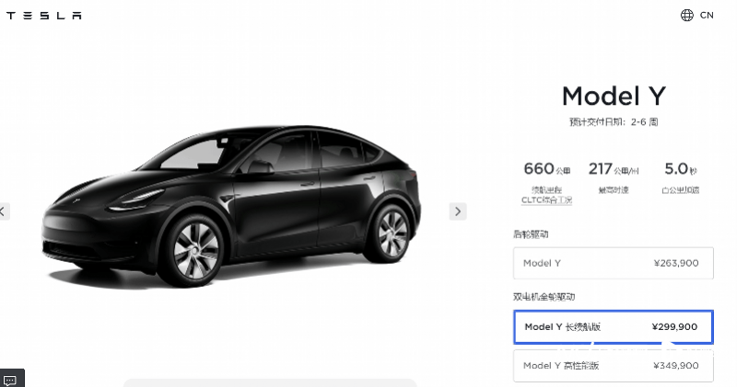Screen dimensions: 737x387
Task: Click the Model Y page heading
Action: click(x=614, y=97)
